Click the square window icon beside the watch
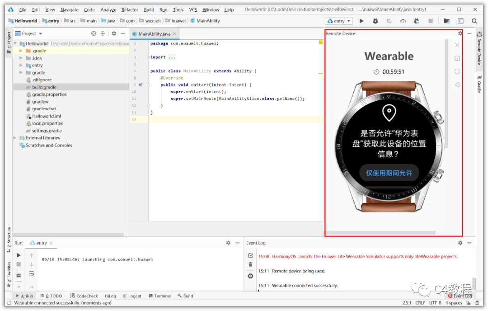488x311 pixels. coord(457,58)
